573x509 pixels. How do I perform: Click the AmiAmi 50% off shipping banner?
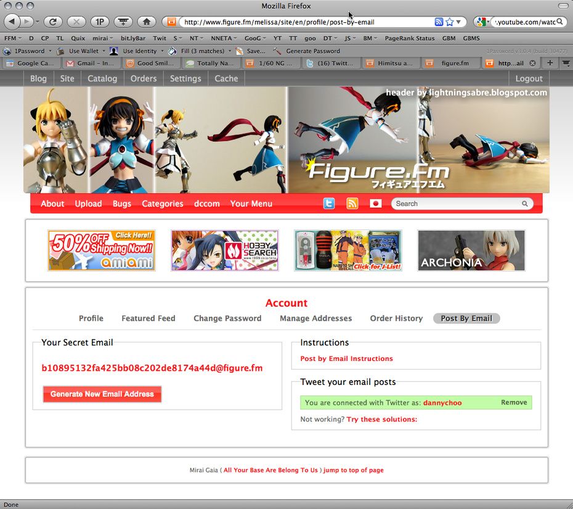click(102, 250)
